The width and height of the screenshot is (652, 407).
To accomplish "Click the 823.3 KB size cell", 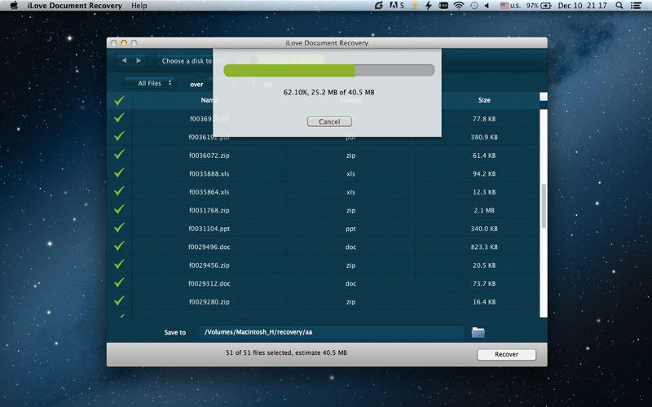I will pyautogui.click(x=484, y=247).
